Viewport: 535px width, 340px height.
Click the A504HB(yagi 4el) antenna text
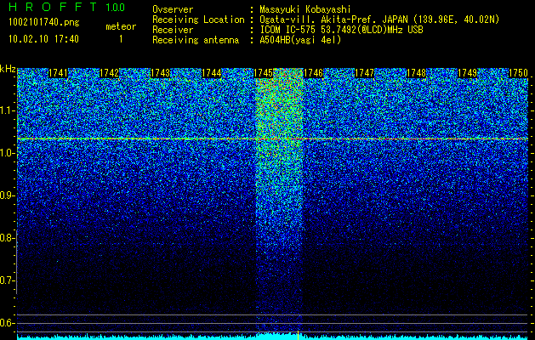(300, 40)
